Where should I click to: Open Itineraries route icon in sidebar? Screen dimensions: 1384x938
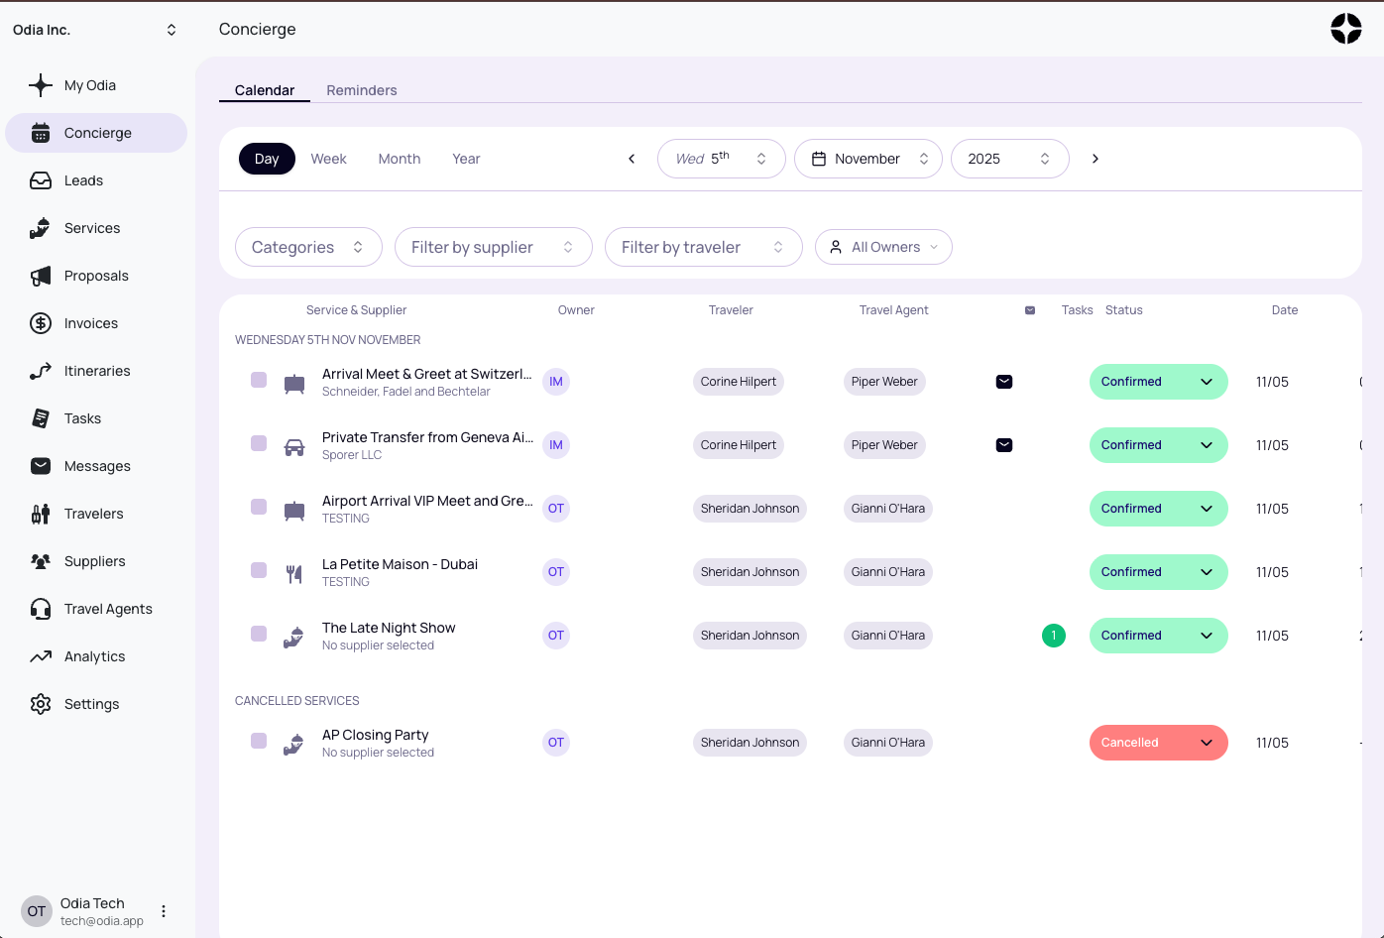tap(41, 371)
